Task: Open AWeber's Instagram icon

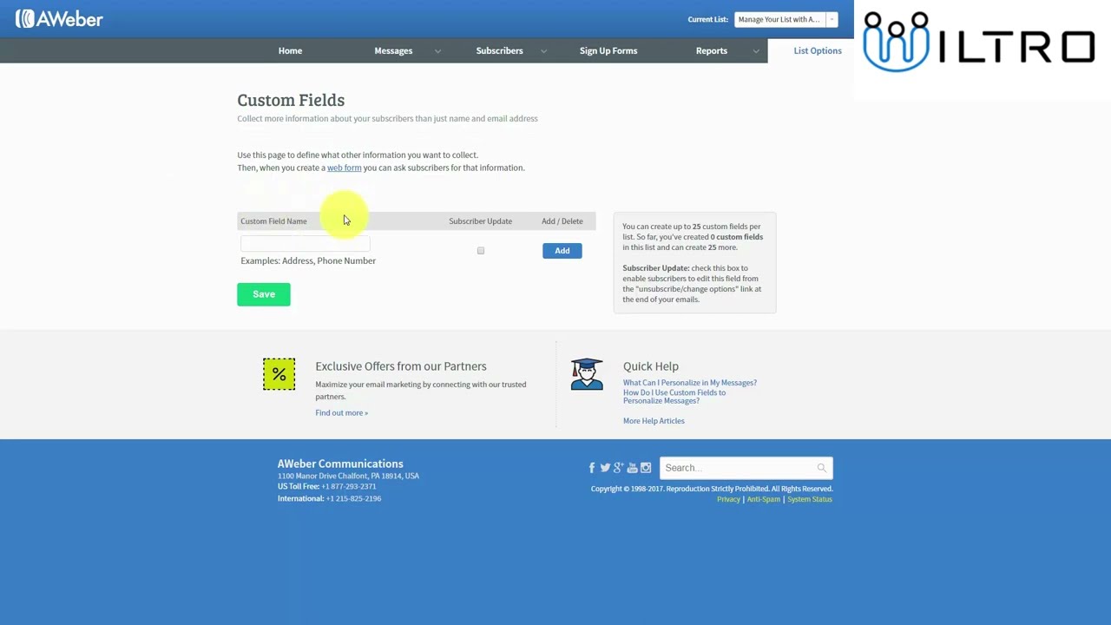Action: [x=646, y=468]
